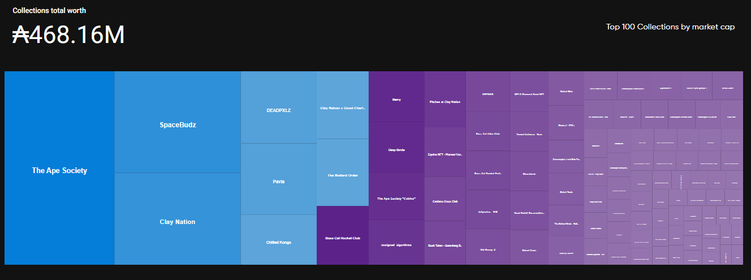Select the Boss Cat Alien Club tile
The width and height of the screenshot is (751, 280).
point(488,131)
